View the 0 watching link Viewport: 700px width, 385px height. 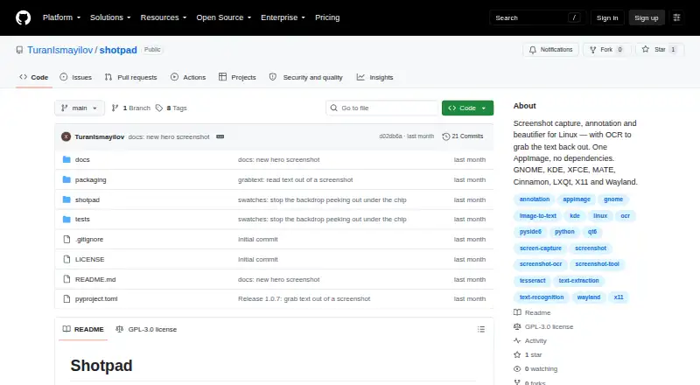pos(535,369)
